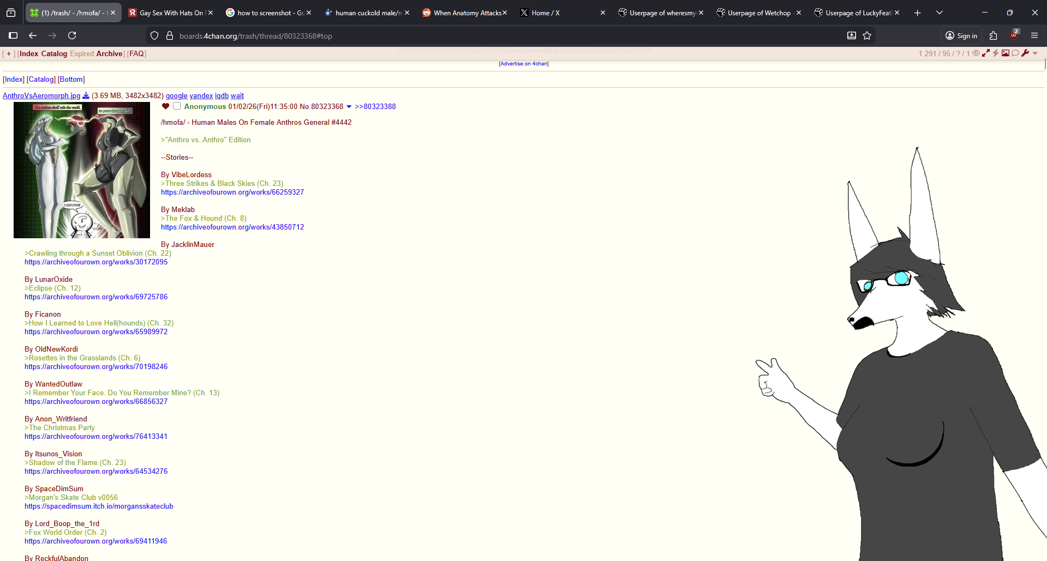The height and width of the screenshot is (561, 1047).
Task: Switch to how to screenshot Google tab
Action: point(268,13)
